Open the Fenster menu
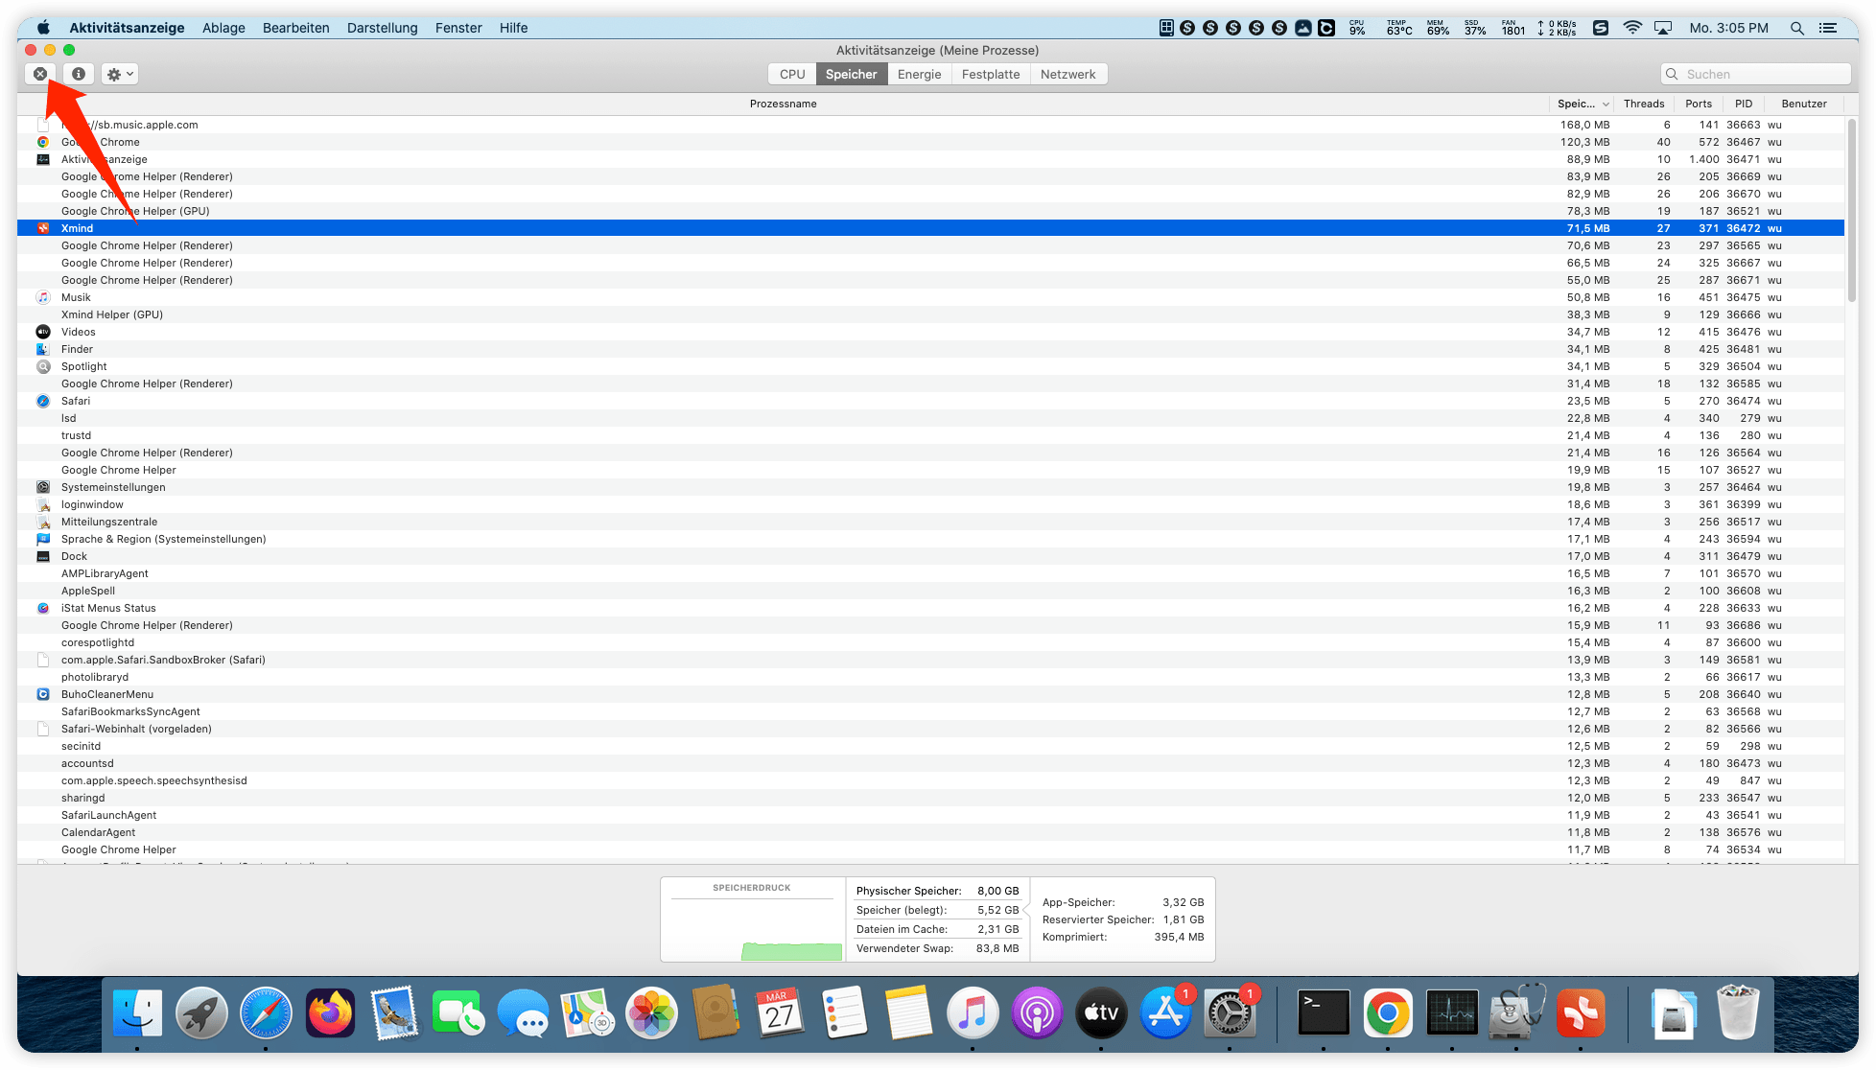This screenshot has height=1070, width=1876. 457,28
